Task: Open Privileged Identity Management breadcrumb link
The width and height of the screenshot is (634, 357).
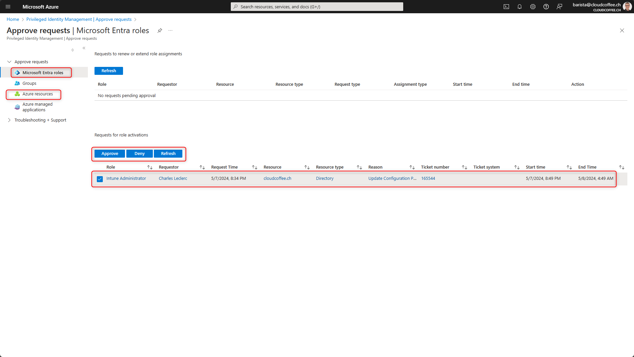Action: click(79, 19)
